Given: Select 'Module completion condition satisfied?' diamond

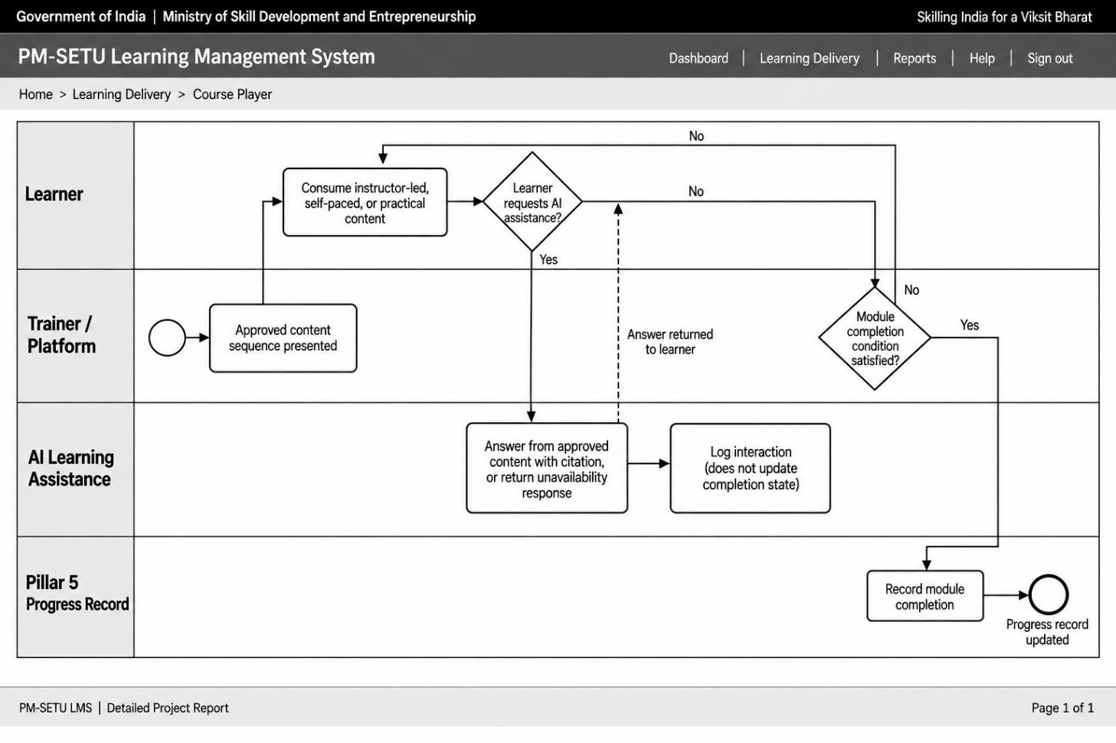Looking at the screenshot, I should 875,337.
